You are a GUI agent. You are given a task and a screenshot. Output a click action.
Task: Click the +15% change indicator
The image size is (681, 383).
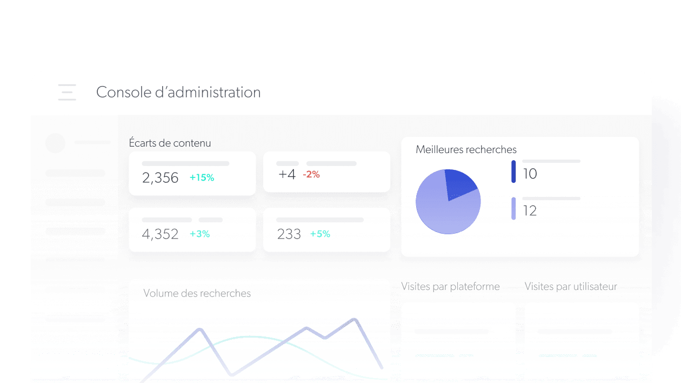point(202,177)
